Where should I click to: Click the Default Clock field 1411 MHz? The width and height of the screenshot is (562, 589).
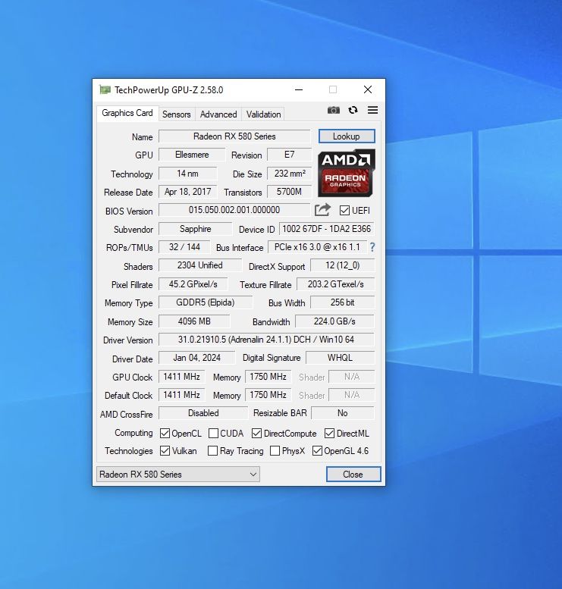coord(181,395)
